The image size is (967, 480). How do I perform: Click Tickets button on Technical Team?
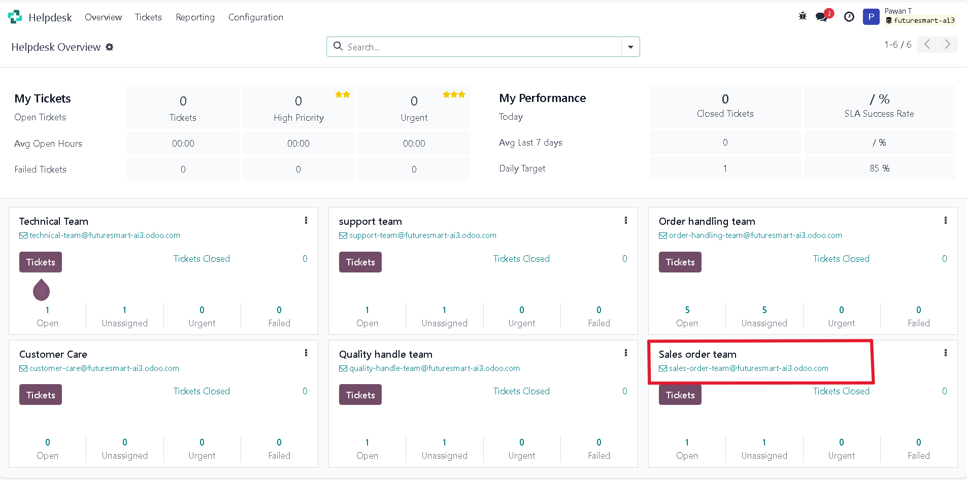coord(41,262)
